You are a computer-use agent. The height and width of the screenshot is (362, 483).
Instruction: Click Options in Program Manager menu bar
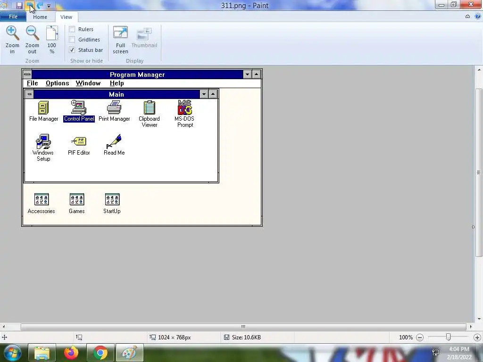pos(57,83)
